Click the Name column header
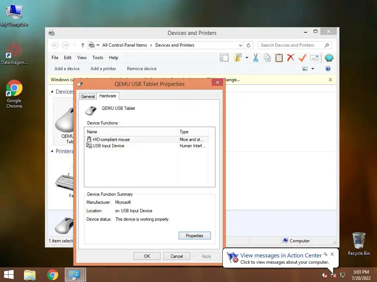The width and height of the screenshot is (377, 282). tap(131, 132)
